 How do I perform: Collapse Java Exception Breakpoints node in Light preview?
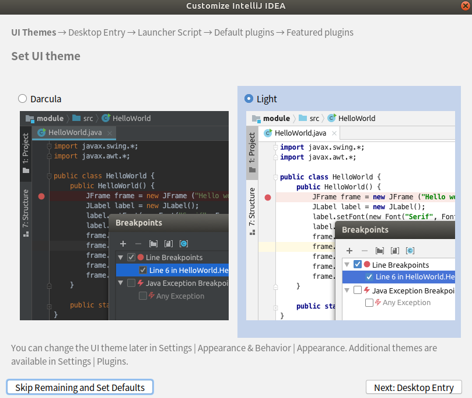[347, 290]
